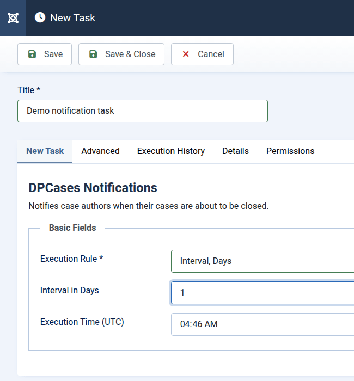This screenshot has height=381, width=354.
Task: Open the Execution History tab
Action: (x=171, y=151)
